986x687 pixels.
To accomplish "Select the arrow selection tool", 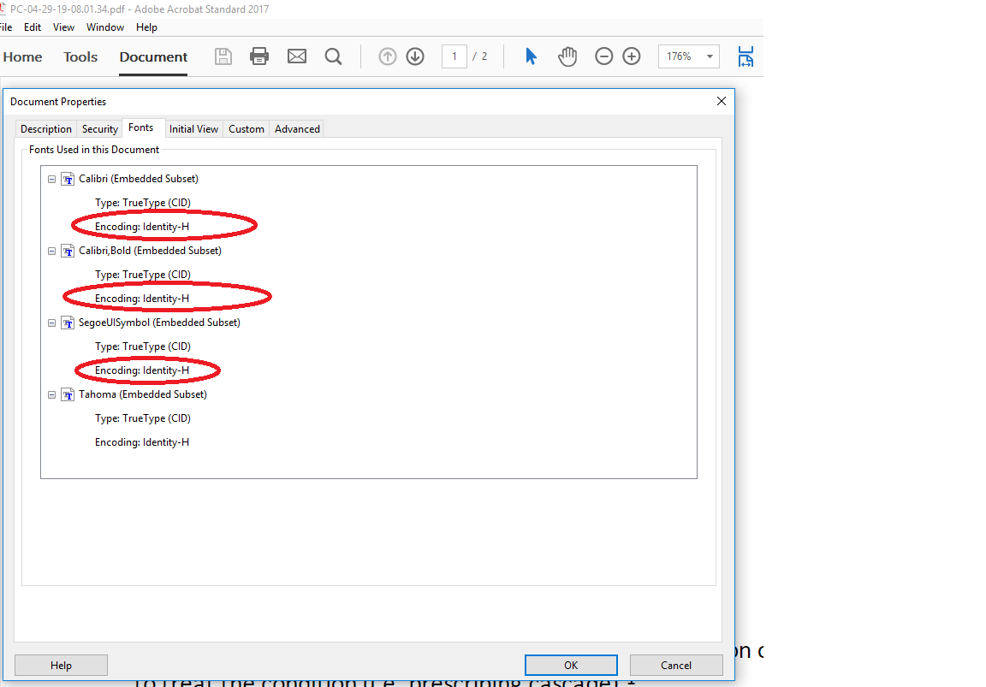I will tap(531, 56).
